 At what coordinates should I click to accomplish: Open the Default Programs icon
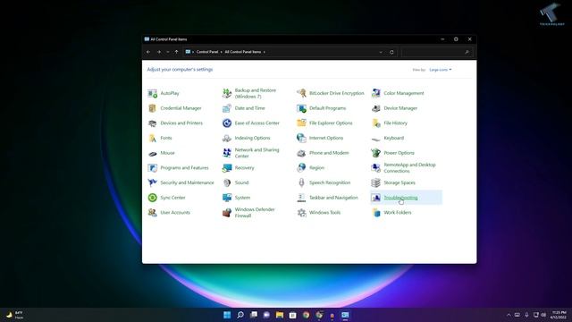301,108
